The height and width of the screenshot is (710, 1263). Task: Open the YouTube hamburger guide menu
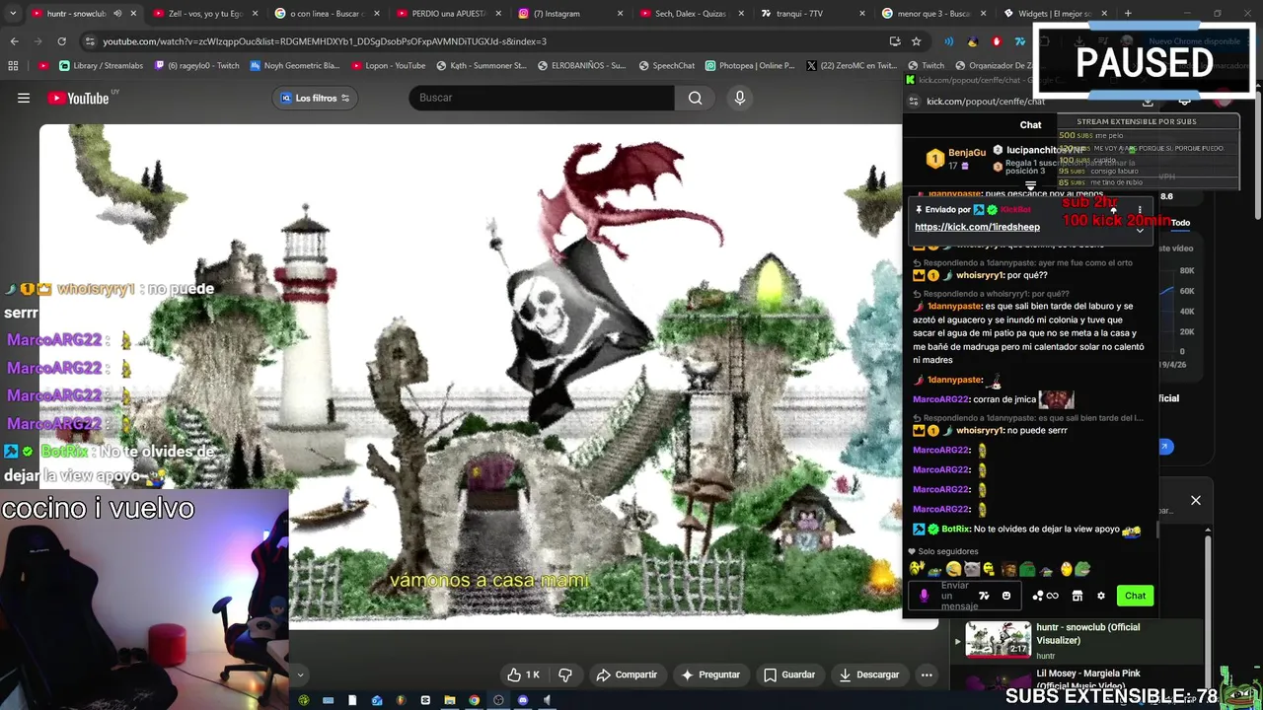(x=24, y=98)
